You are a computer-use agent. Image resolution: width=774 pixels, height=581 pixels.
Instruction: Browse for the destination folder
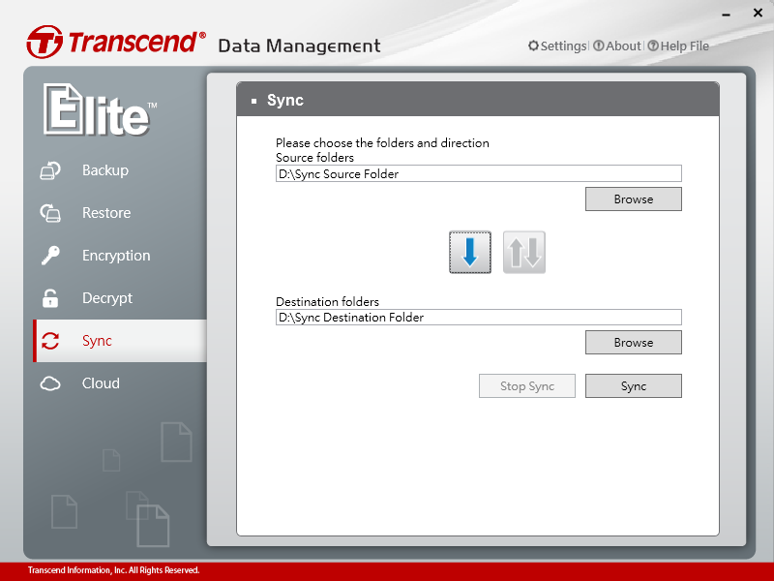633,343
